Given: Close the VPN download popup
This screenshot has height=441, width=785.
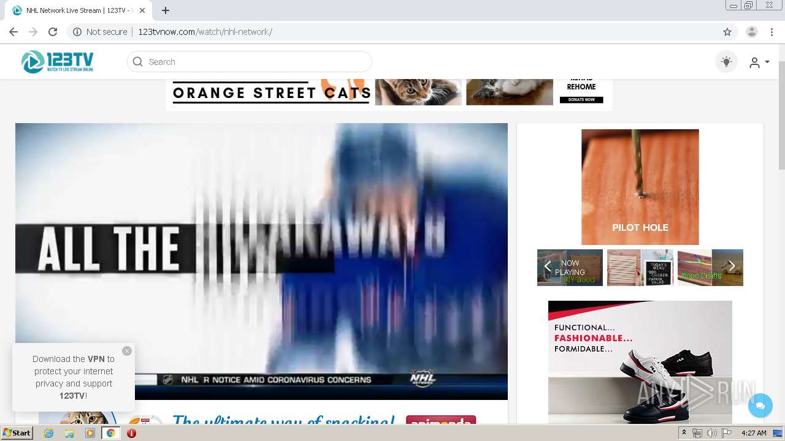Looking at the screenshot, I should pyautogui.click(x=127, y=351).
